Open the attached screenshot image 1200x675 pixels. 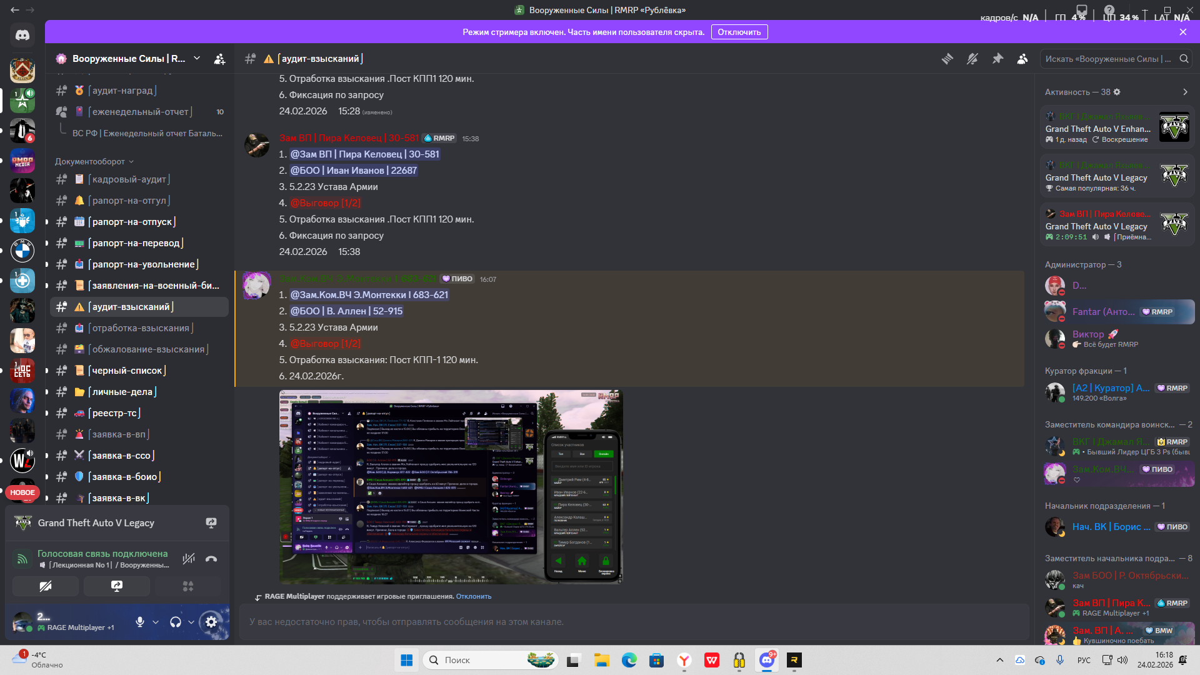[x=451, y=487]
